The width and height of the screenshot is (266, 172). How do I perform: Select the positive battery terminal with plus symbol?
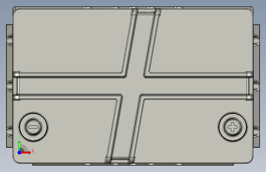233,127
